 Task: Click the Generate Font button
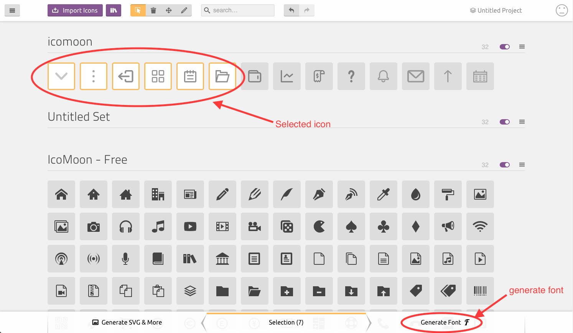tap(445, 322)
